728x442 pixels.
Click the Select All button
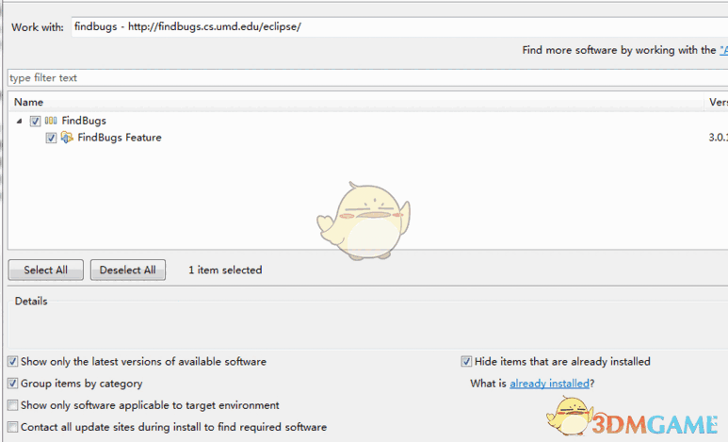[46, 270]
